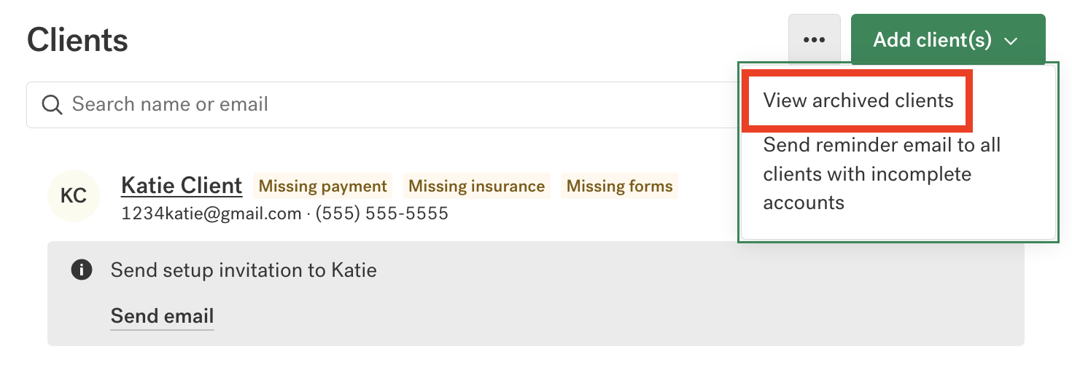Click the Missing forms tag
The height and width of the screenshot is (373, 1072).
(619, 186)
